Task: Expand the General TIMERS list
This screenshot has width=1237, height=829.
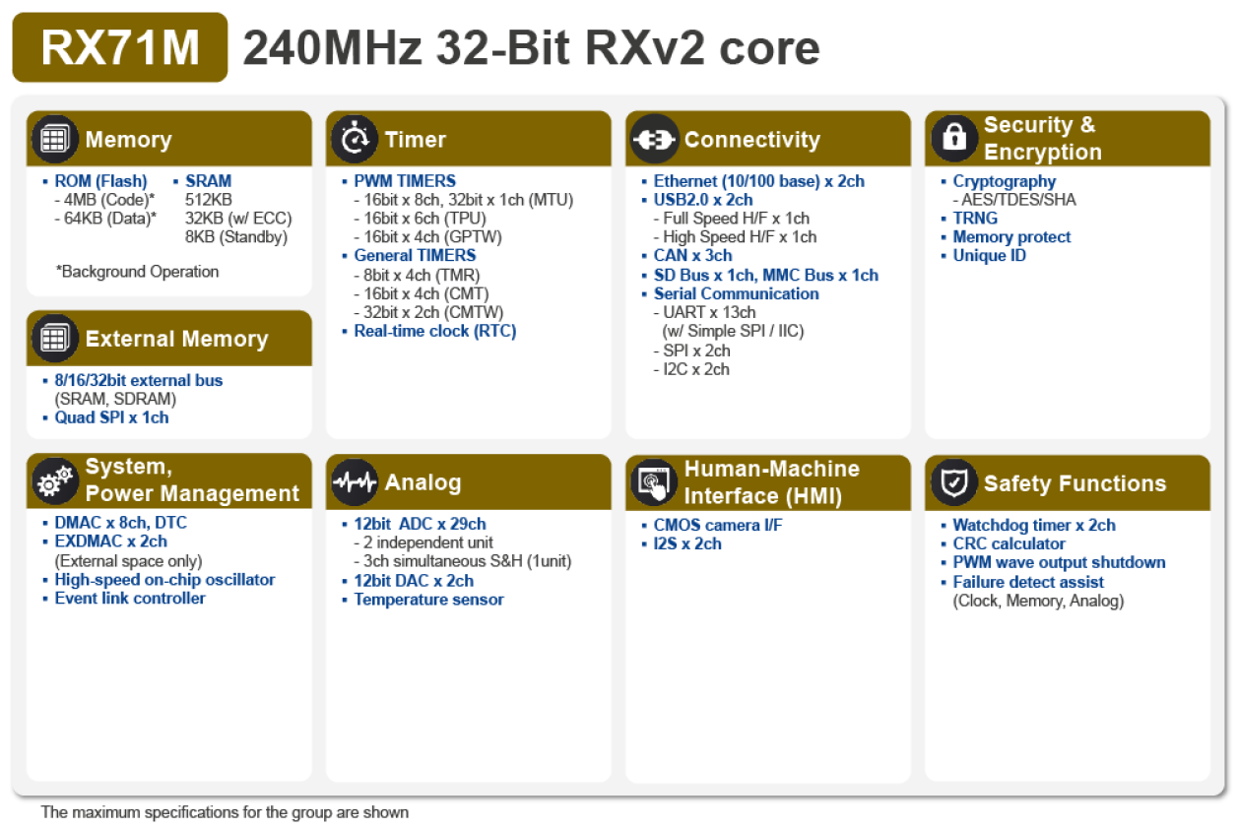Action: pos(415,255)
